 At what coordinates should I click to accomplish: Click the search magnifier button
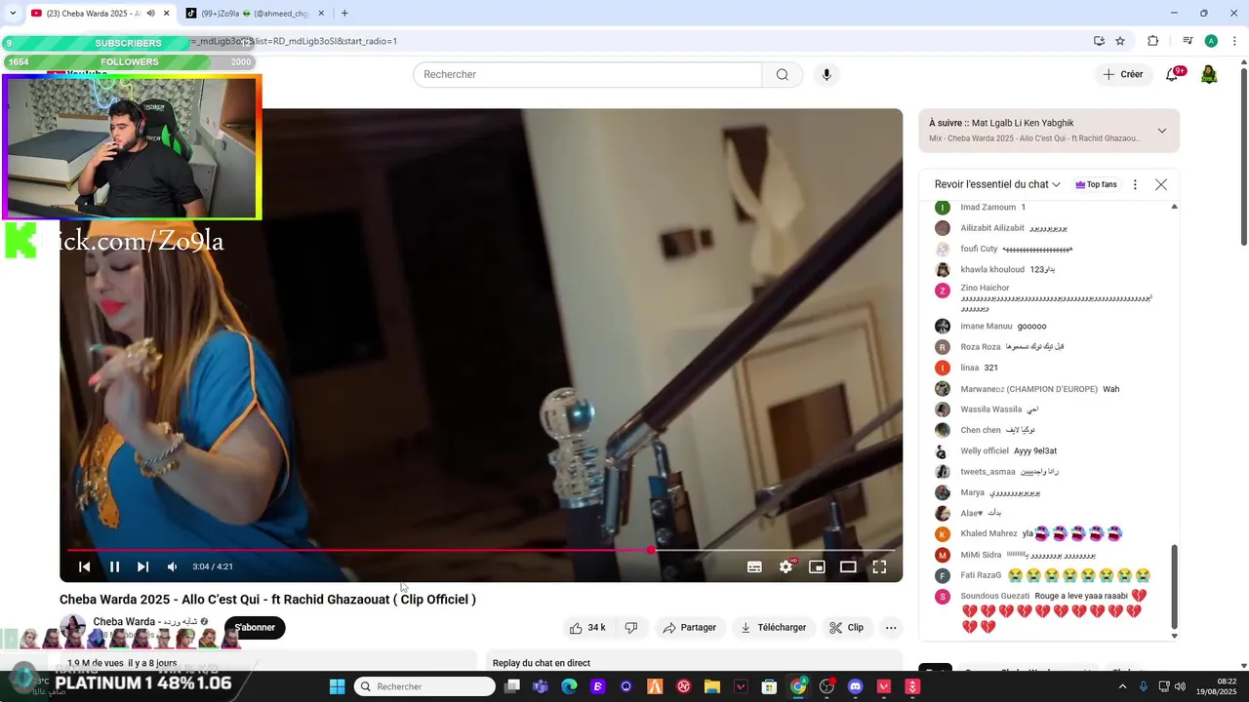pos(783,75)
